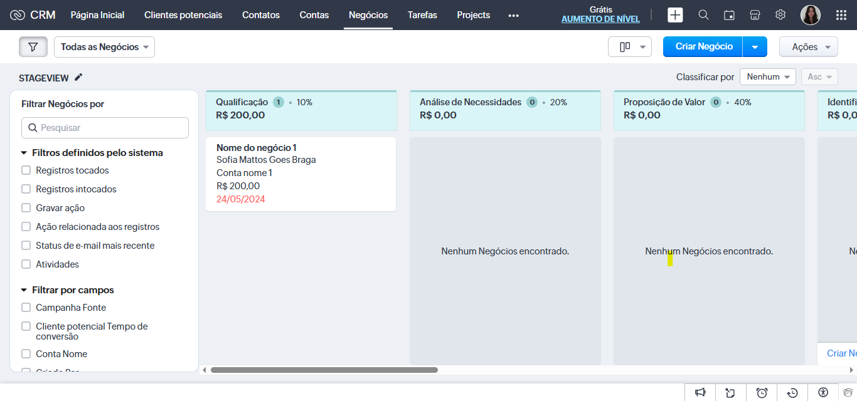
Task: Open the calendar icon in the top bar
Action: (x=729, y=14)
